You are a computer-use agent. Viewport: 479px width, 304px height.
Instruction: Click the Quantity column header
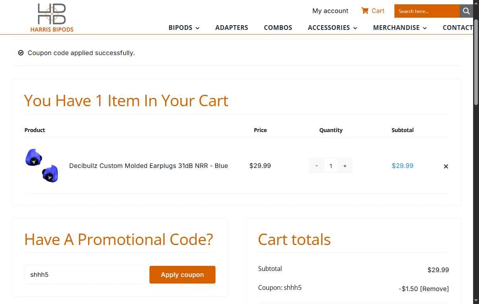331,130
